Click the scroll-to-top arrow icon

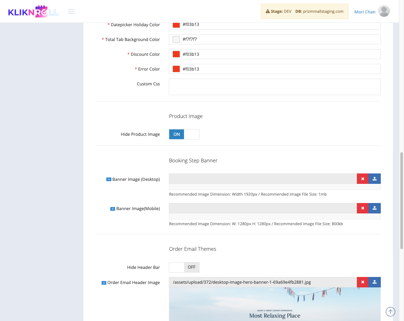click(x=390, y=312)
